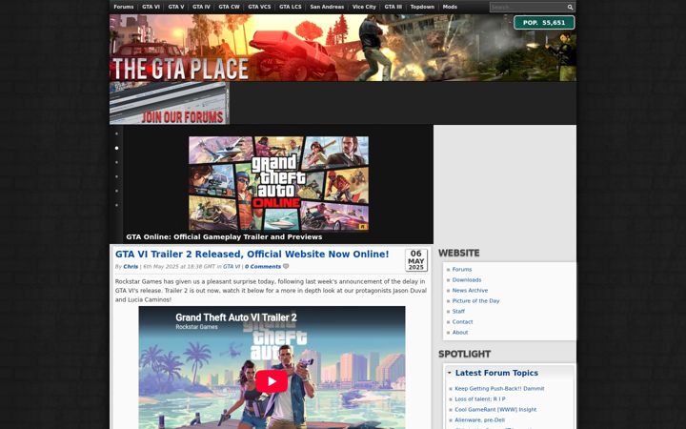Play the GTA VI Trailer 2 video
The width and height of the screenshot is (686, 429).
click(x=272, y=381)
